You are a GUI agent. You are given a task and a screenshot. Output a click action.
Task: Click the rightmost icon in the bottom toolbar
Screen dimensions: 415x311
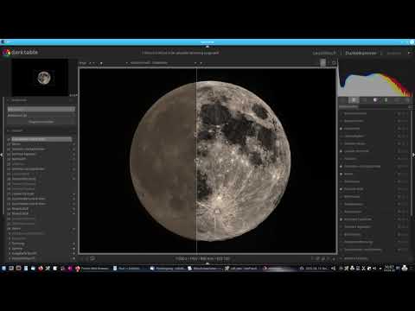click(334, 259)
